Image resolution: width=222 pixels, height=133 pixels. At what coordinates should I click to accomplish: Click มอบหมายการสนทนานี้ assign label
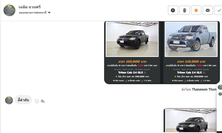pyautogui.click(x=33, y=13)
